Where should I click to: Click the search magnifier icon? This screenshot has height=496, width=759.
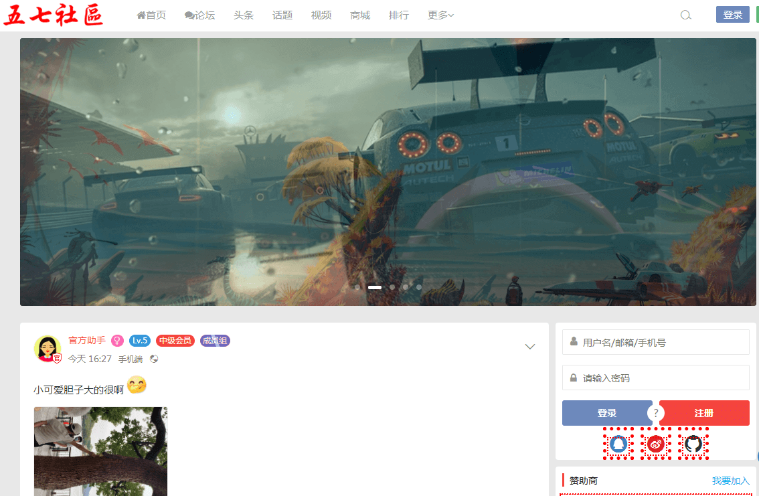[685, 15]
